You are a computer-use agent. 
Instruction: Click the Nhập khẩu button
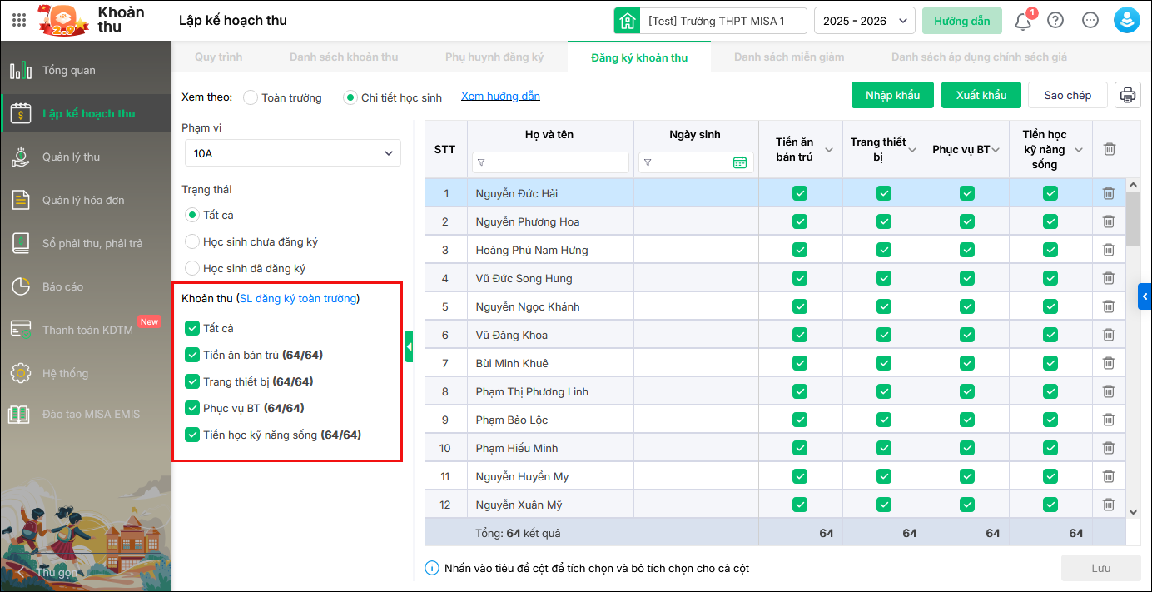pyautogui.click(x=892, y=95)
